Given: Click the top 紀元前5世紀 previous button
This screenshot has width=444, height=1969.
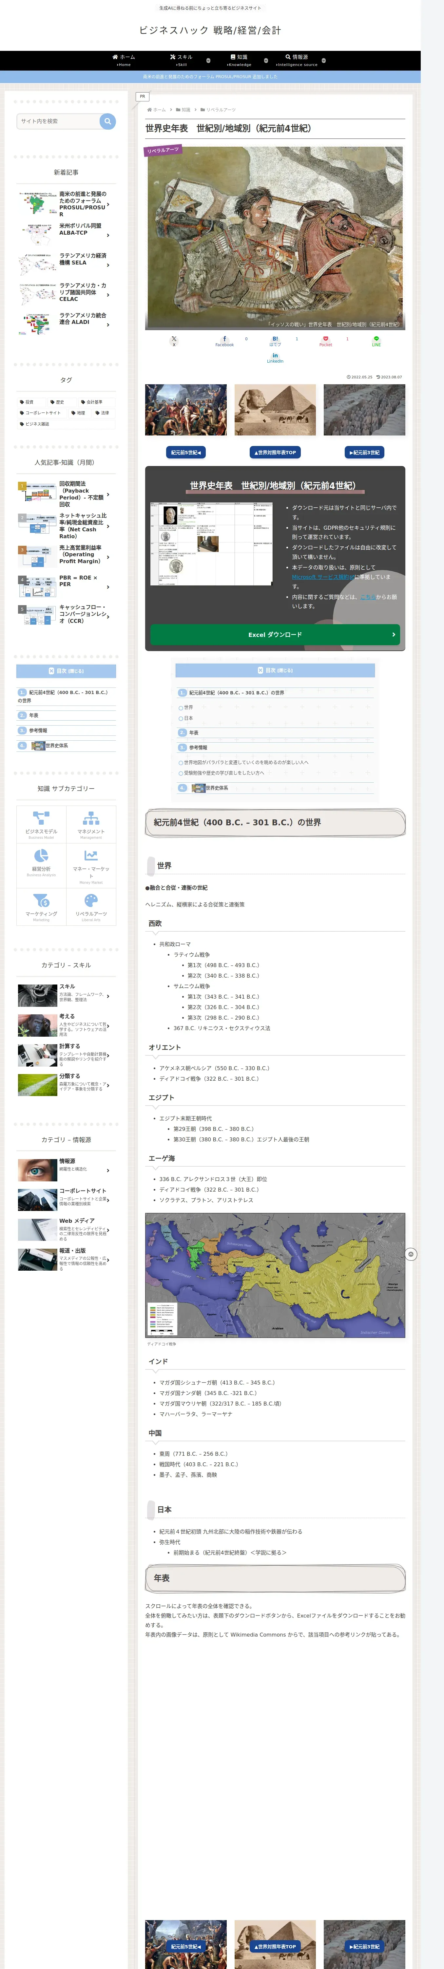Looking at the screenshot, I should coord(186,453).
